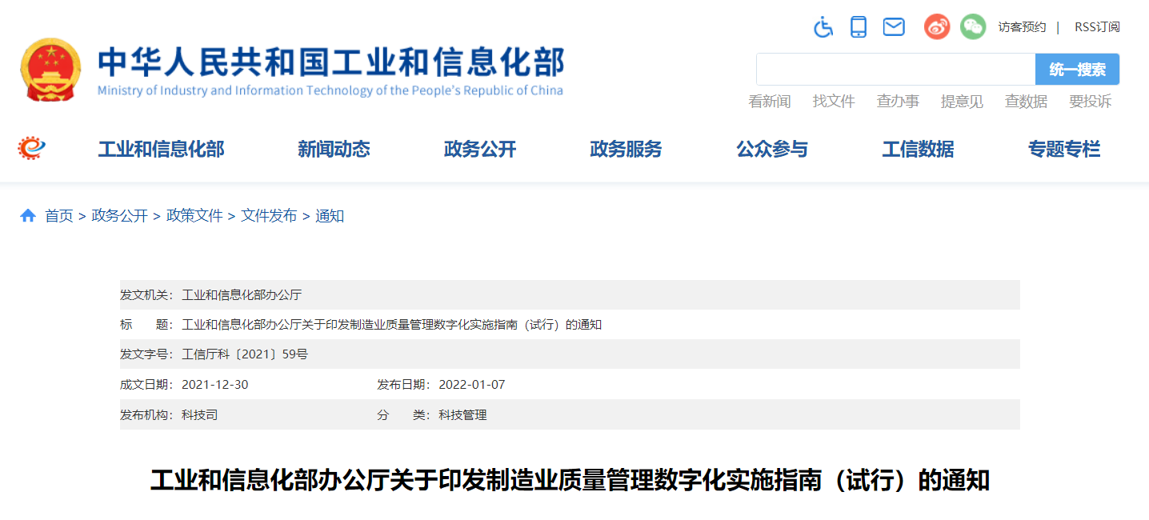Click the 访客预约 link
Image resolution: width=1149 pixels, height=520 pixels.
[1022, 27]
